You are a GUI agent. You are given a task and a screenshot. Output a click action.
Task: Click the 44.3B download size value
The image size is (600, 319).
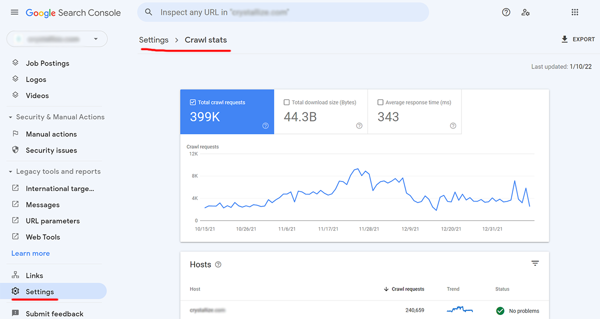(x=300, y=117)
